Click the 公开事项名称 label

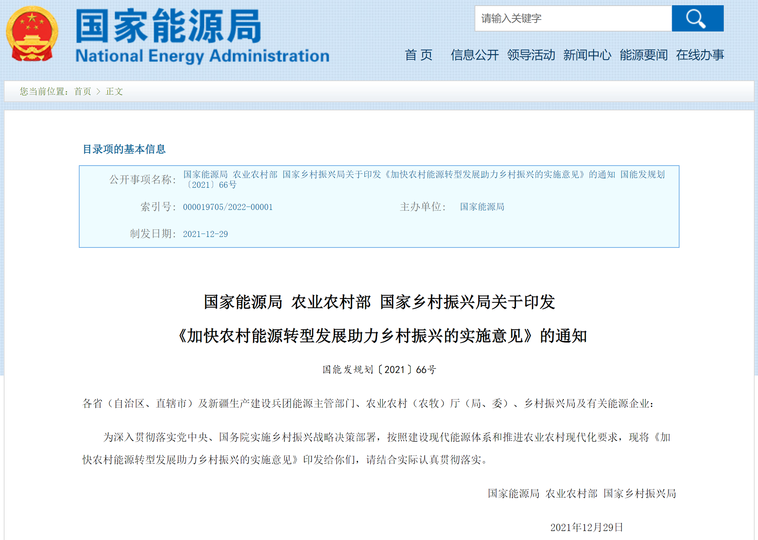143,179
